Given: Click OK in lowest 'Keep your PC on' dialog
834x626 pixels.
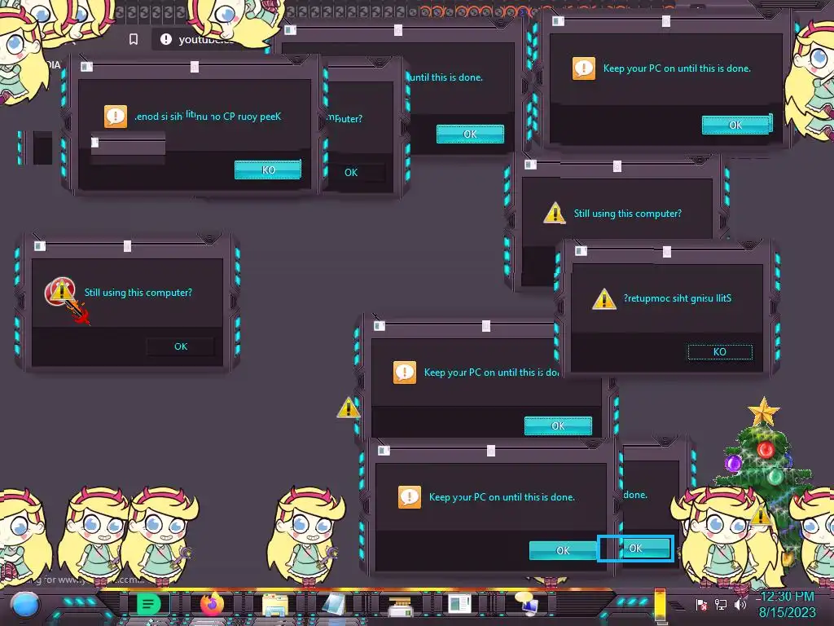Looking at the screenshot, I should coord(563,550).
